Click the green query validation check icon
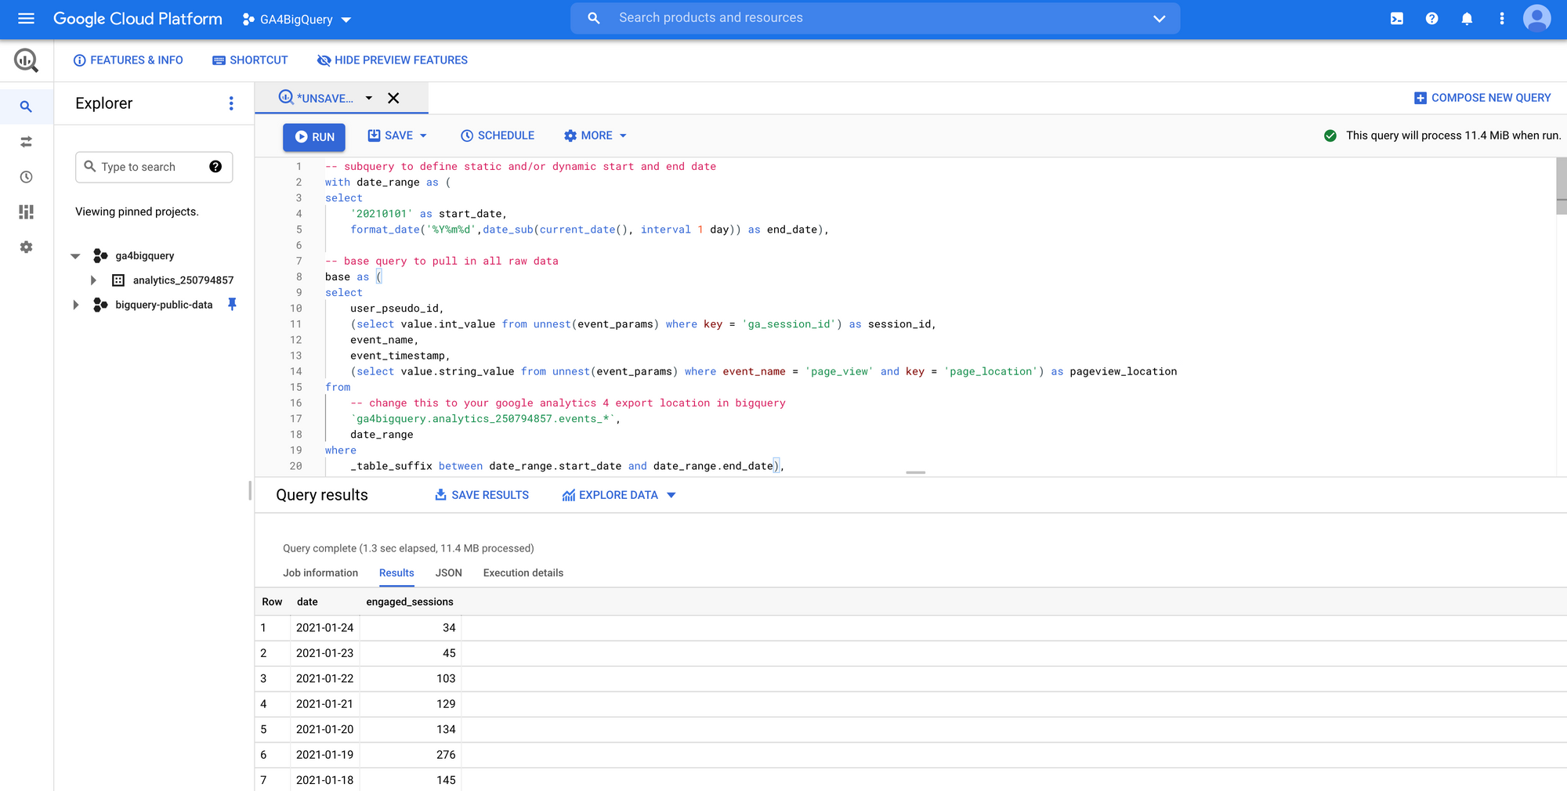 point(1330,135)
